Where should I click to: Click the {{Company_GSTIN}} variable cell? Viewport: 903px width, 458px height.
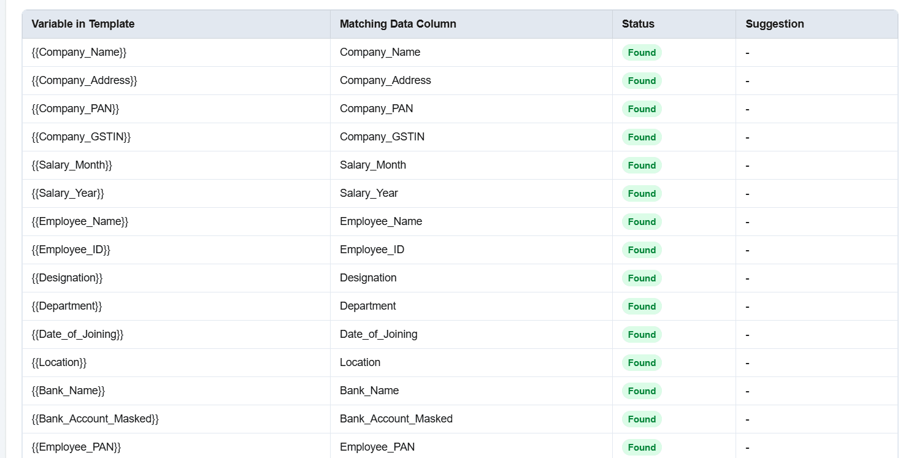(176, 137)
